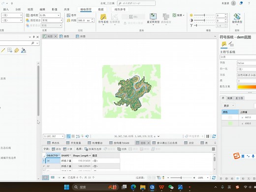Switch to the Share (共享) ribbon tab
The width and height of the screenshot is (256, 192).
[x=66, y=9]
